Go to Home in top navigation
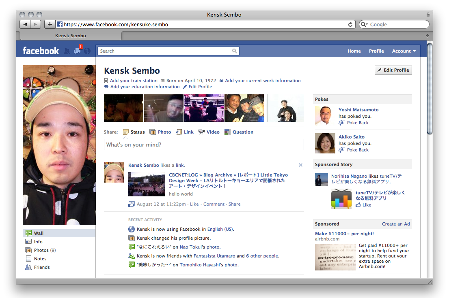 [354, 51]
